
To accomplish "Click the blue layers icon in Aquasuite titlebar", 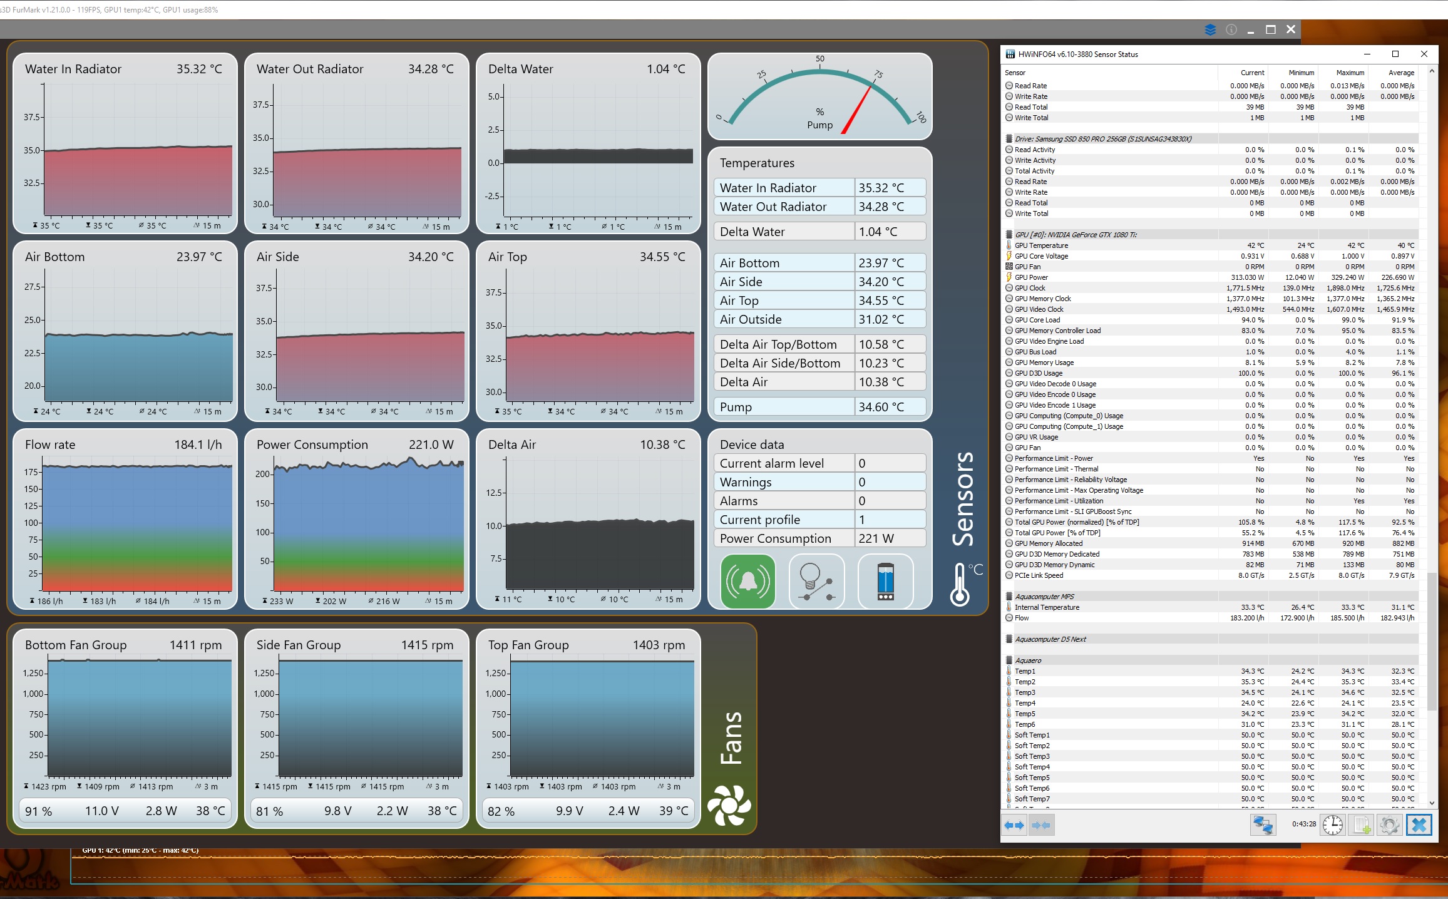I will tap(1210, 29).
